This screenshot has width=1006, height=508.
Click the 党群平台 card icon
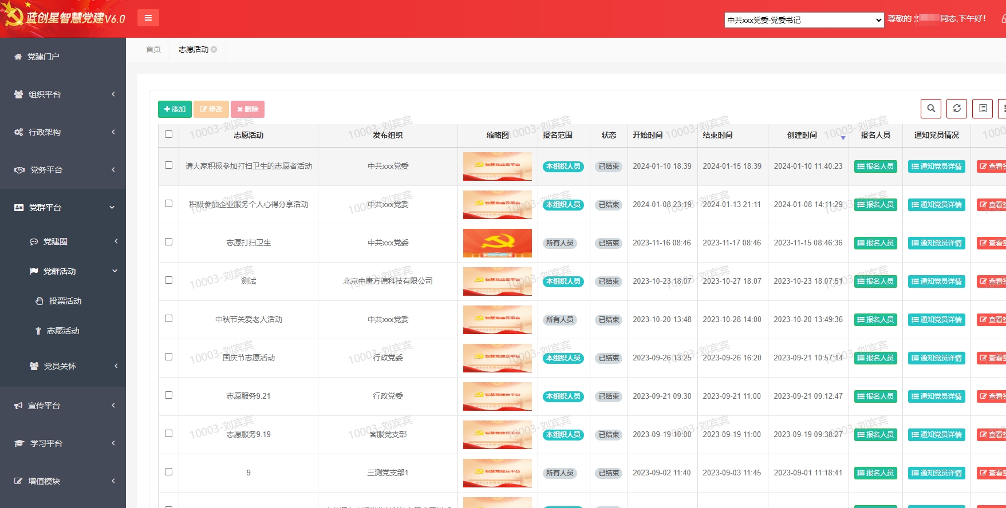click(x=19, y=208)
